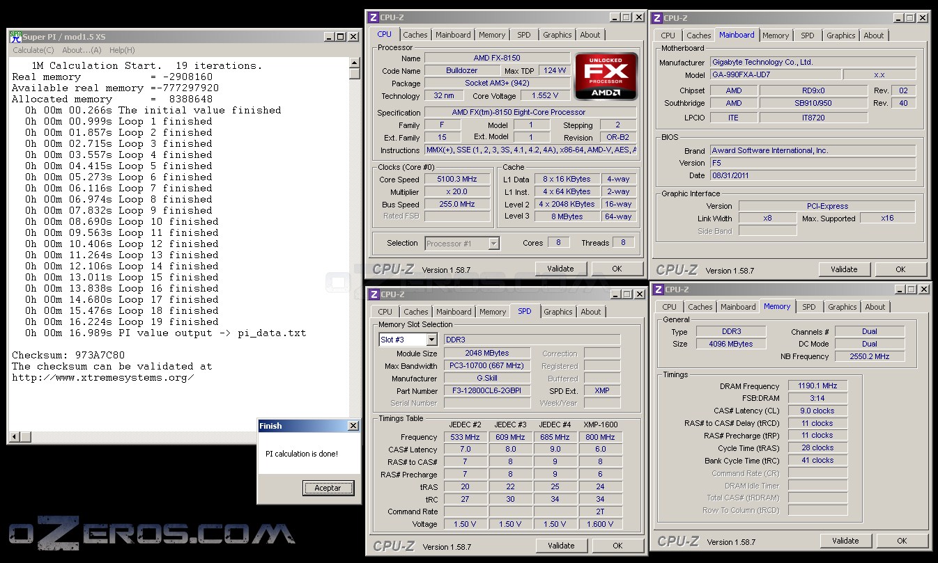Open the Calculate(C) menu in Super PI

pos(33,50)
